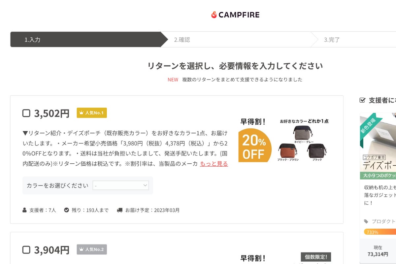
Task: Click the CAMPFIRE flame logo icon
Action: (214, 15)
